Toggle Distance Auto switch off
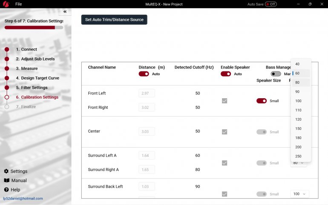The image size is (328, 205). (x=144, y=74)
